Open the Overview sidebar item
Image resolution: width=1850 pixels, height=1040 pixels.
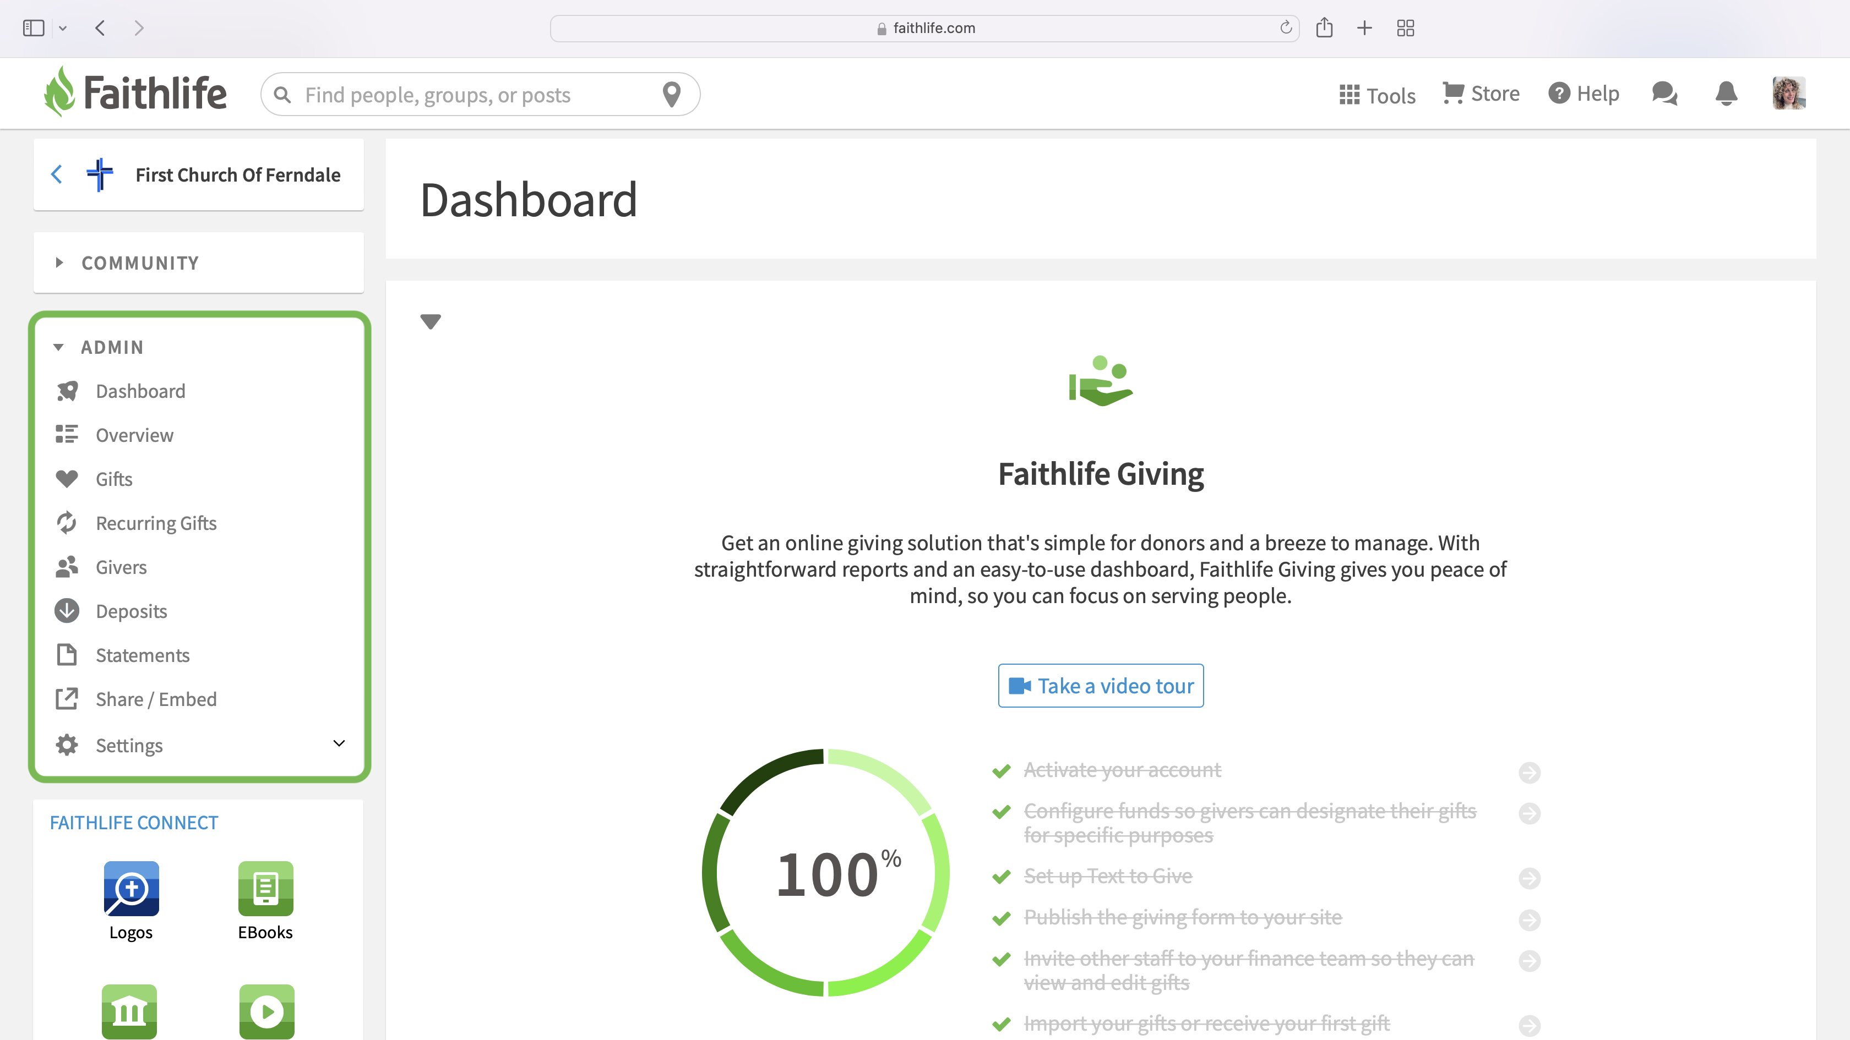(134, 435)
